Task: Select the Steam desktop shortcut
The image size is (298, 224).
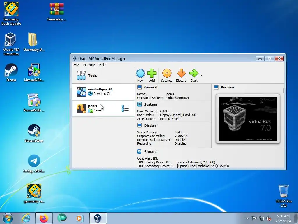Action: [x=11, y=72]
